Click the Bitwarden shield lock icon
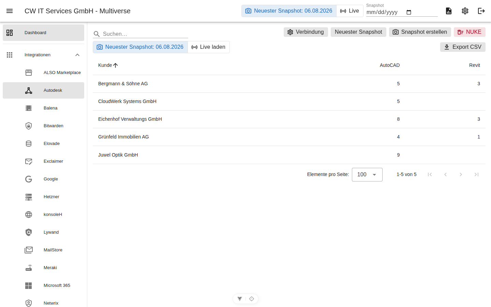Screen dimensions: 491x307 [x=29, y=126]
